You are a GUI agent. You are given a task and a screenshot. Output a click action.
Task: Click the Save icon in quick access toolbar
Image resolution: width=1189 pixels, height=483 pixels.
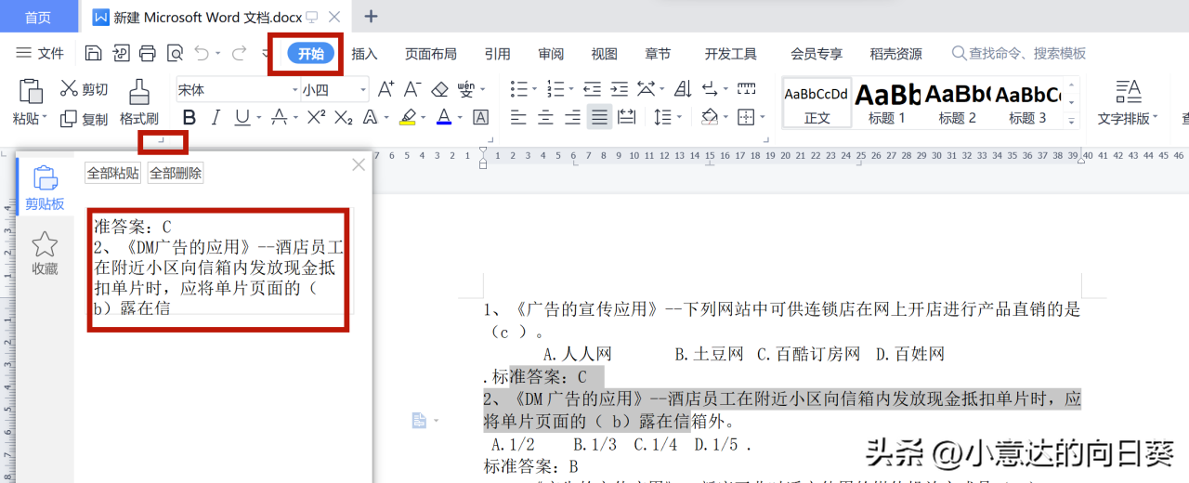point(93,54)
